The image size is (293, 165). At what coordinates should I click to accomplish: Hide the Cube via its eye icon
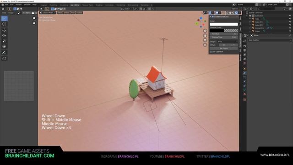click(290, 31)
